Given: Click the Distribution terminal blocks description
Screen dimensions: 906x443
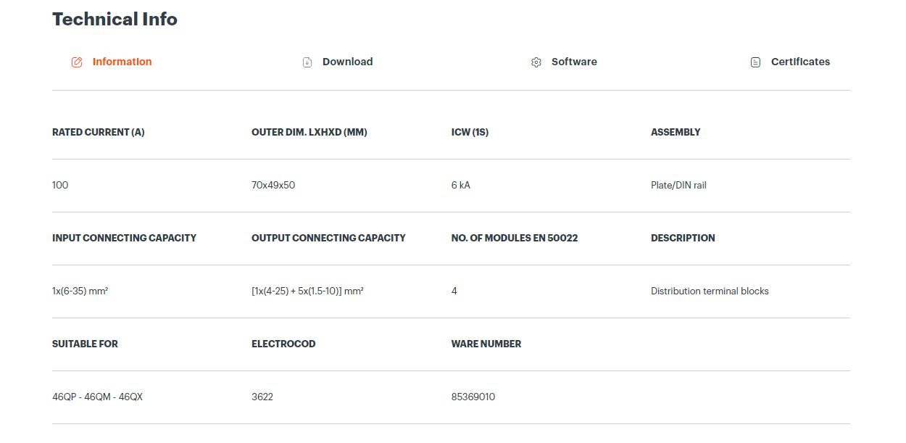Looking at the screenshot, I should click(710, 291).
